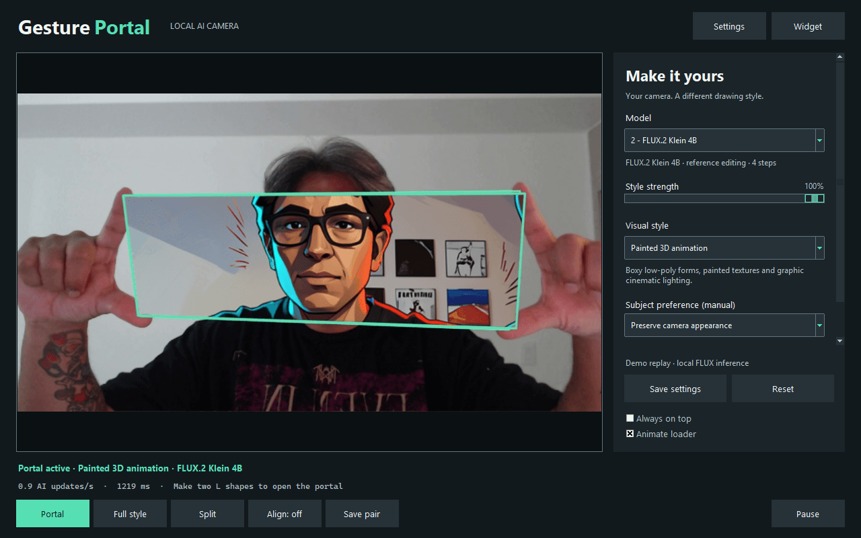The width and height of the screenshot is (861, 538).
Task: Click the 'Gesture Portal' app title
Action: (x=84, y=28)
